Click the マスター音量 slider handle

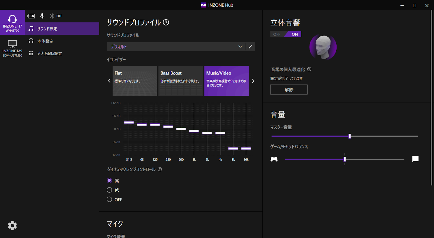[x=350, y=136]
